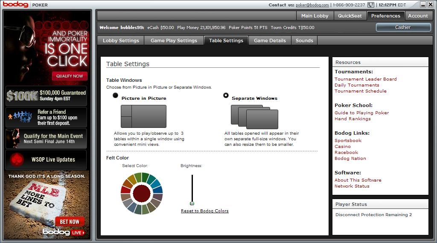Click the phone help icon in header
Screen dimensions: 437x243
[x=371, y=5]
